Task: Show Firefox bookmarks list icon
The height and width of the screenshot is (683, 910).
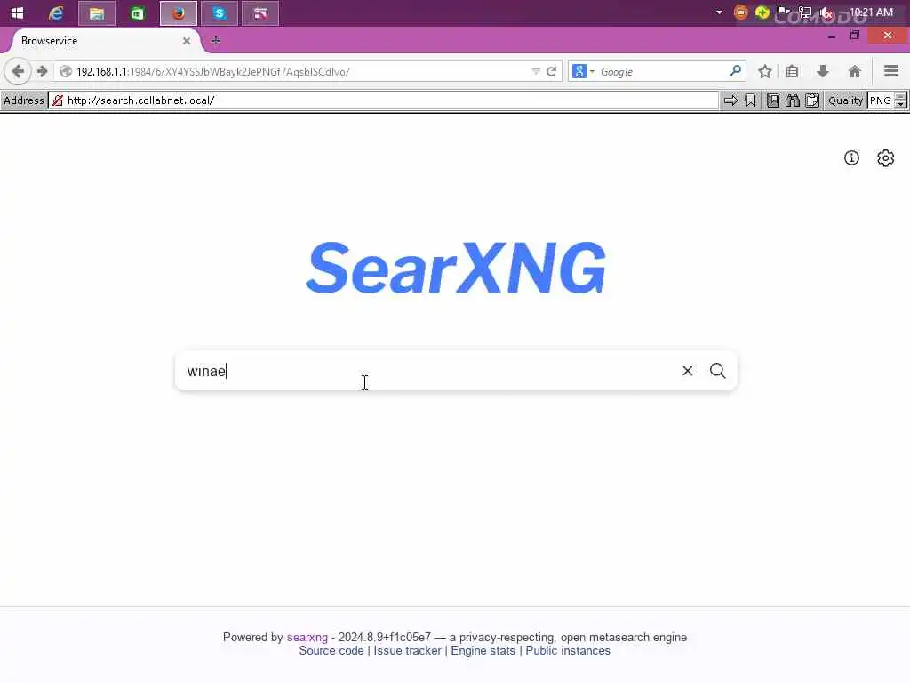Action: click(x=792, y=71)
